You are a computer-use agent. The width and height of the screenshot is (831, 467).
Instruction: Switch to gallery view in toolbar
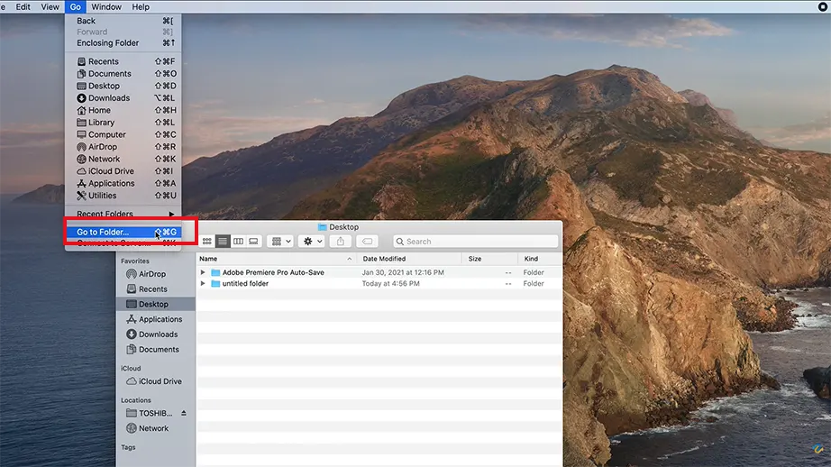click(x=254, y=242)
